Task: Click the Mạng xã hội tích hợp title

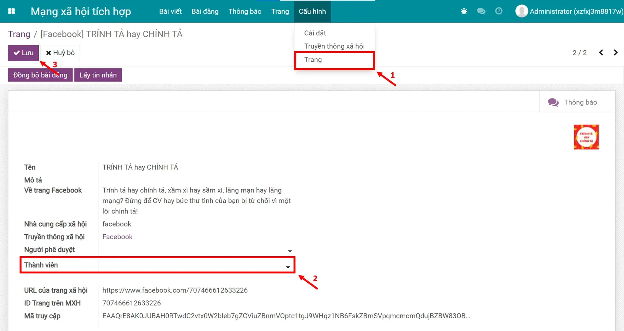Action: point(81,11)
